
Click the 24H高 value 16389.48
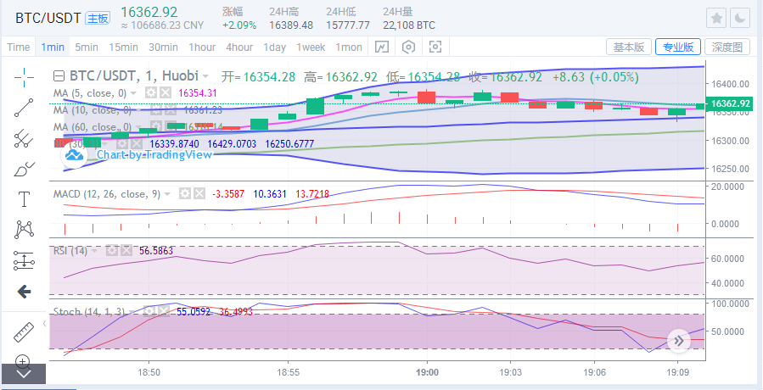[291, 25]
